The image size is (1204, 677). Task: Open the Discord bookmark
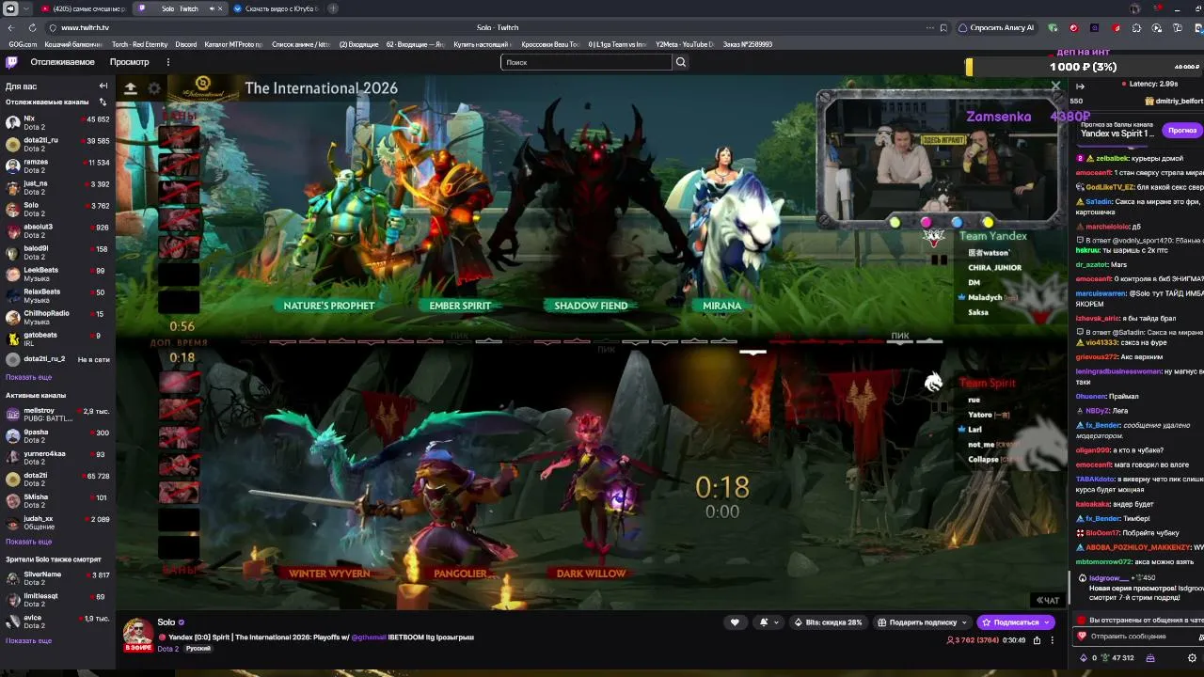click(186, 44)
